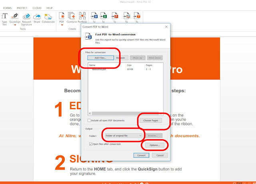Open the Request Signature tool
This screenshot has height=184, width=256.
26,19
